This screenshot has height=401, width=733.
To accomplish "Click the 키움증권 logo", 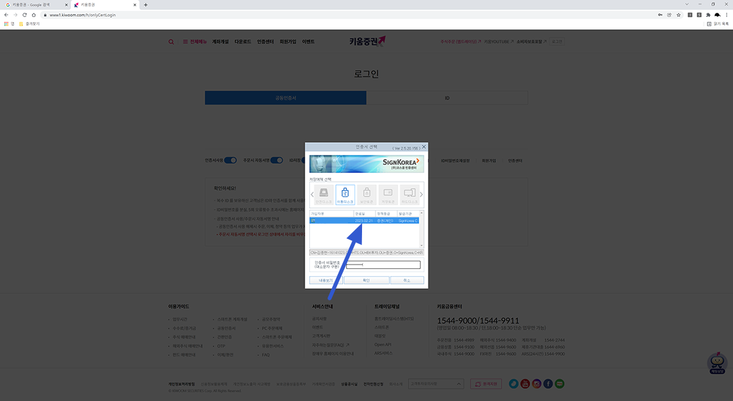I will click(367, 41).
